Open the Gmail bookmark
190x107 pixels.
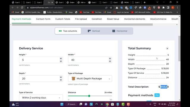(x=15, y=12)
